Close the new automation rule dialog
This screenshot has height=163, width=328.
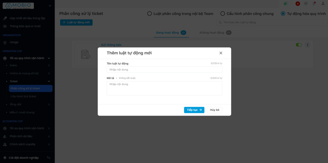click(221, 53)
